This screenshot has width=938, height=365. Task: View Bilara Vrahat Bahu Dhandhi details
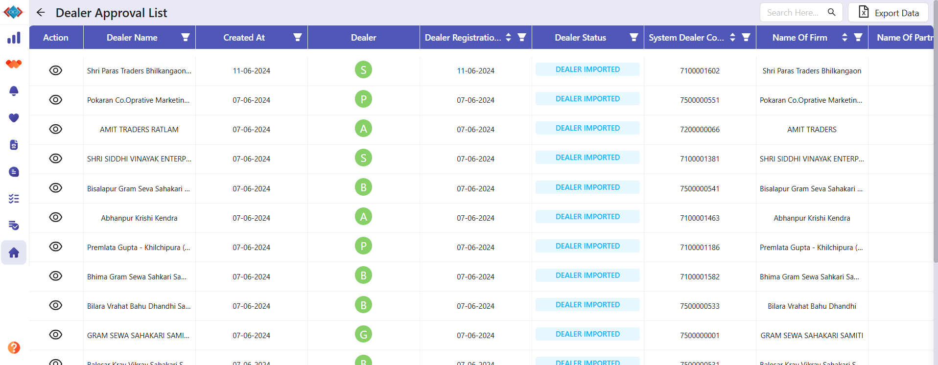pyautogui.click(x=56, y=305)
